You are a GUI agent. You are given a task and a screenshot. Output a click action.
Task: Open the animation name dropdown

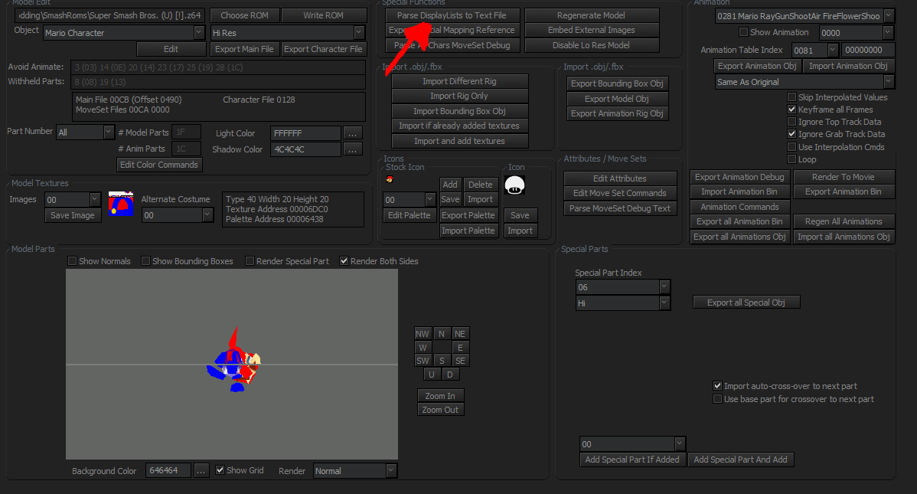pyautogui.click(x=889, y=16)
